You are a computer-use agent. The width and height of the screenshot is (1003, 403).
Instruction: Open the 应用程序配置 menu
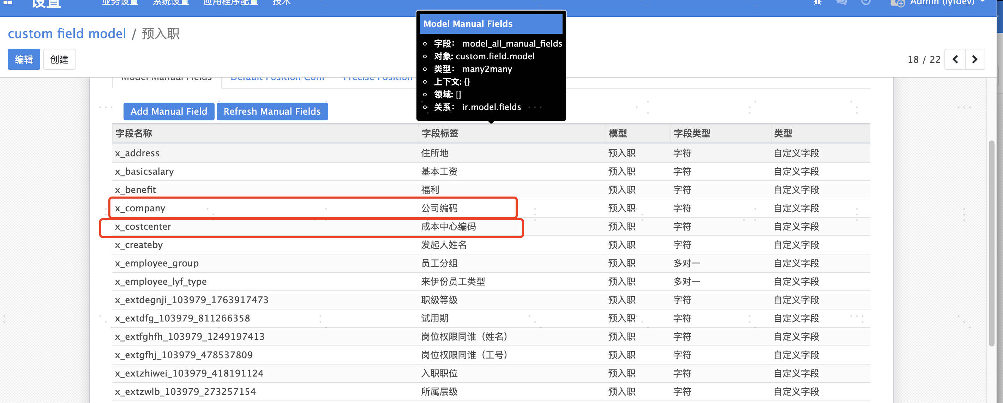click(x=230, y=3)
